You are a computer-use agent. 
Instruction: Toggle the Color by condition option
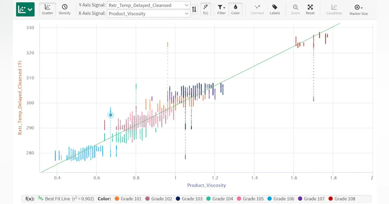(x=235, y=9)
